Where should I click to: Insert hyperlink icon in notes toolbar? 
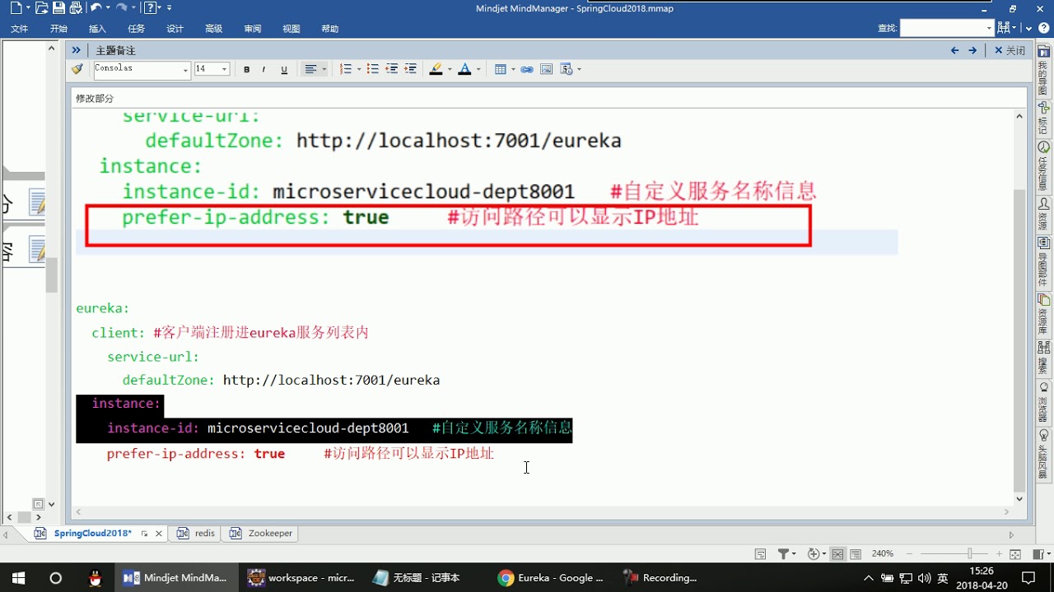(527, 69)
